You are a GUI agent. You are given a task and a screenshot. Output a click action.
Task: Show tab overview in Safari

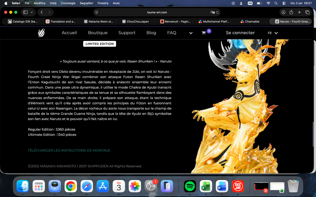point(307,12)
